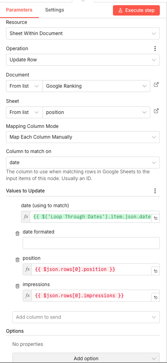This screenshot has width=167, height=363.
Task: Open expression editor for impressions field
Action: [x=155, y=298]
